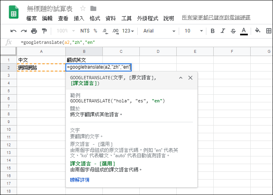Screen dimensions: 273x195
Task: Select column F header
Action: click(x=232, y=52)
